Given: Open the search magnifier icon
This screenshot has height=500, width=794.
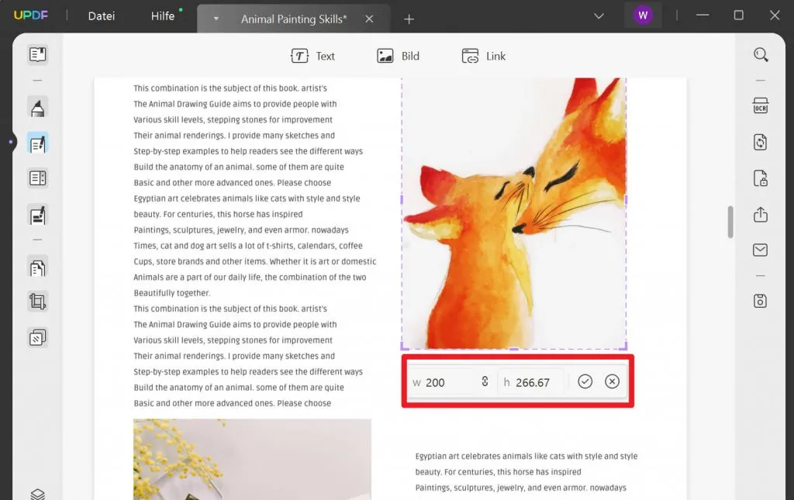Looking at the screenshot, I should click(760, 55).
